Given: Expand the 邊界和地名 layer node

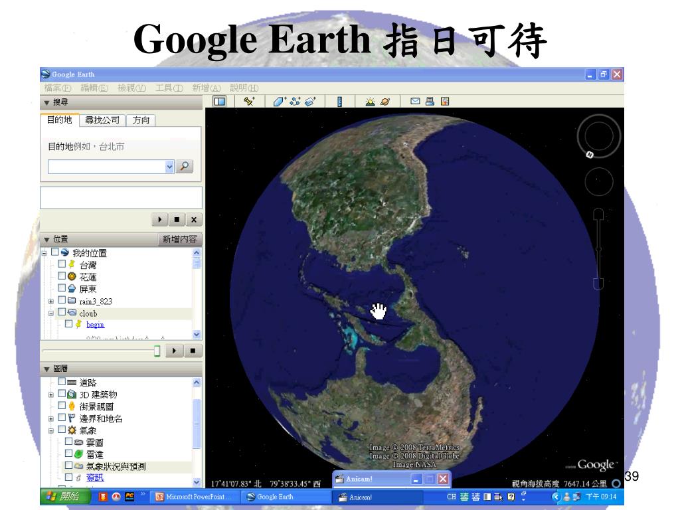Looking at the screenshot, I should pos(50,419).
